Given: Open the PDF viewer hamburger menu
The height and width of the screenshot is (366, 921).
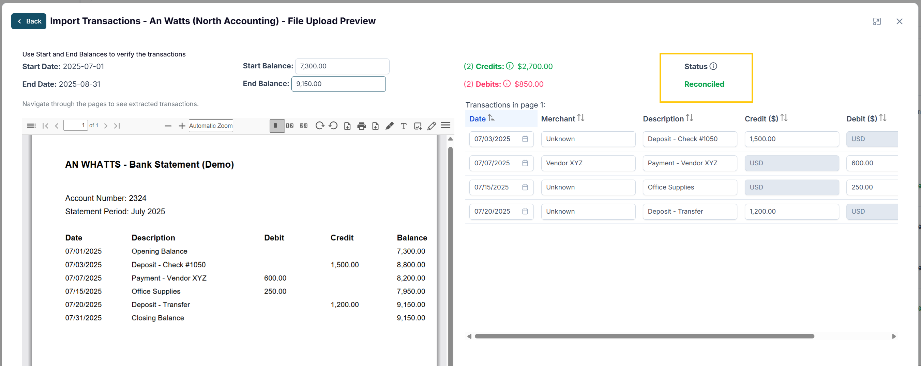Looking at the screenshot, I should click(446, 125).
